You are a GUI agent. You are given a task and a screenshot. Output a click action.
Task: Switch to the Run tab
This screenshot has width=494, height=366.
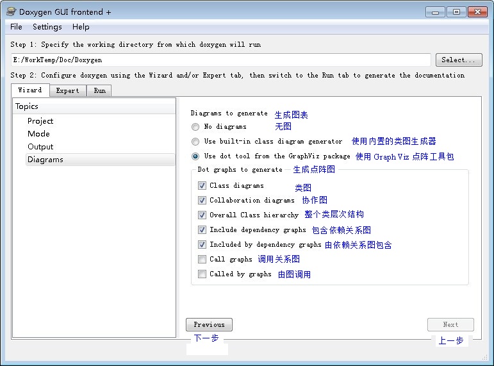(99, 91)
